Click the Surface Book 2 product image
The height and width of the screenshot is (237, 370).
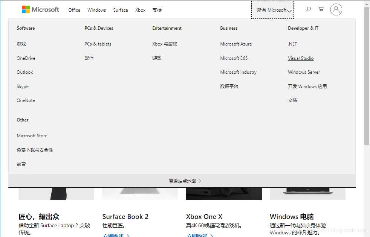click(140, 194)
